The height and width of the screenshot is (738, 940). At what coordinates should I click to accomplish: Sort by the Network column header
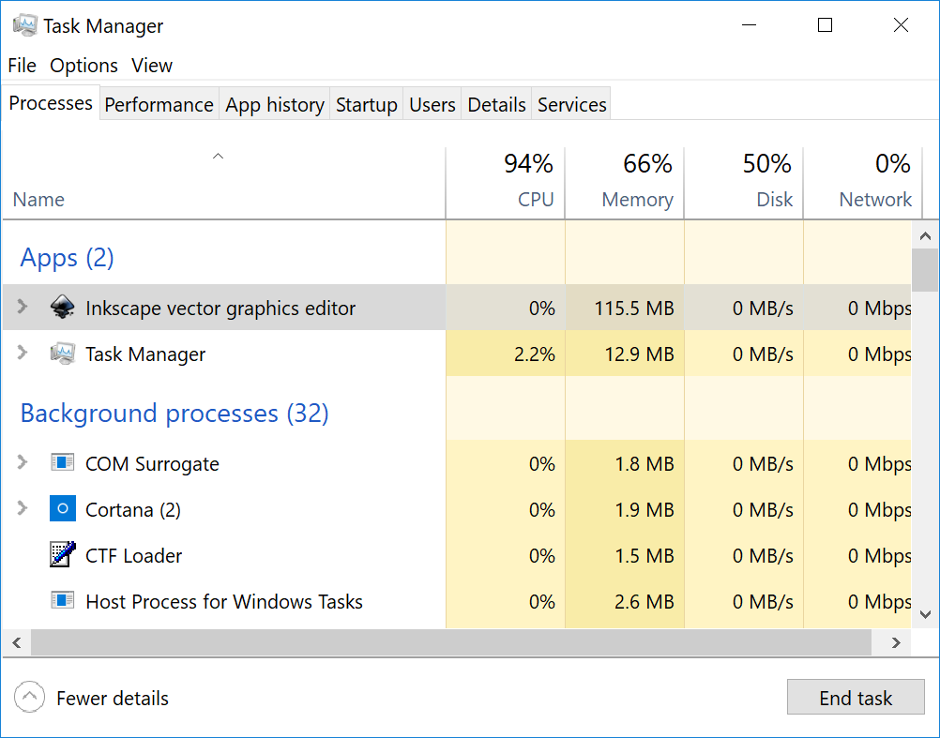[863, 183]
